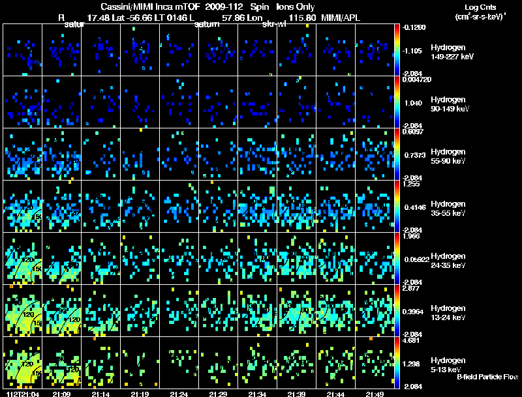Click the '0.05922' color scale value

coord(416,259)
